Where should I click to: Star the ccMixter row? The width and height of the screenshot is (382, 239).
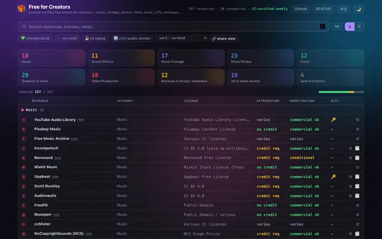tap(358, 225)
